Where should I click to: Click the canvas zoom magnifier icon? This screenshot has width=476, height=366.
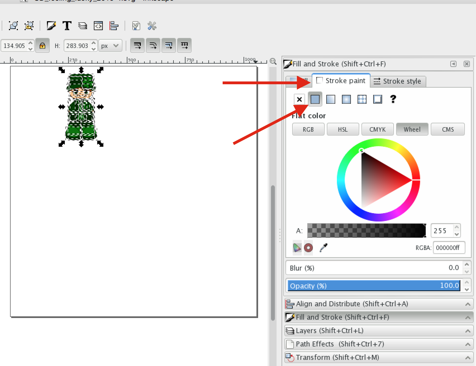(x=273, y=61)
